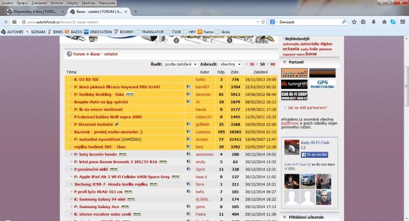
Task: Open the search engine selector dropdown
Action: tap(273, 22)
